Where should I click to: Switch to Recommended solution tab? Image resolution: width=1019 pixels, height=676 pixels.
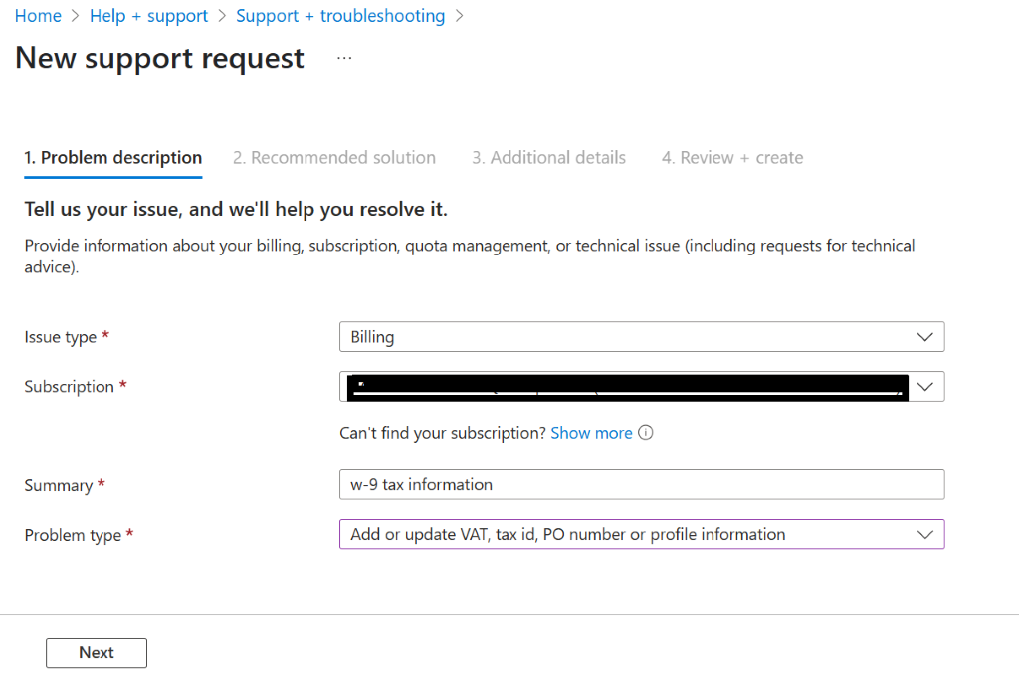(x=334, y=158)
